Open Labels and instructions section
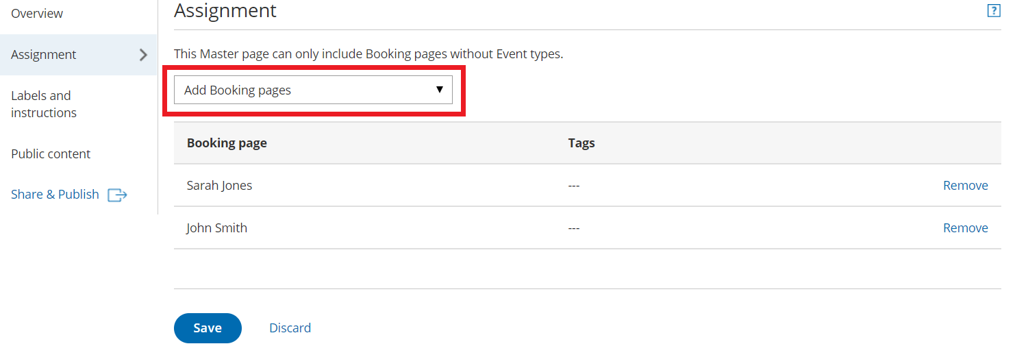 (x=44, y=104)
